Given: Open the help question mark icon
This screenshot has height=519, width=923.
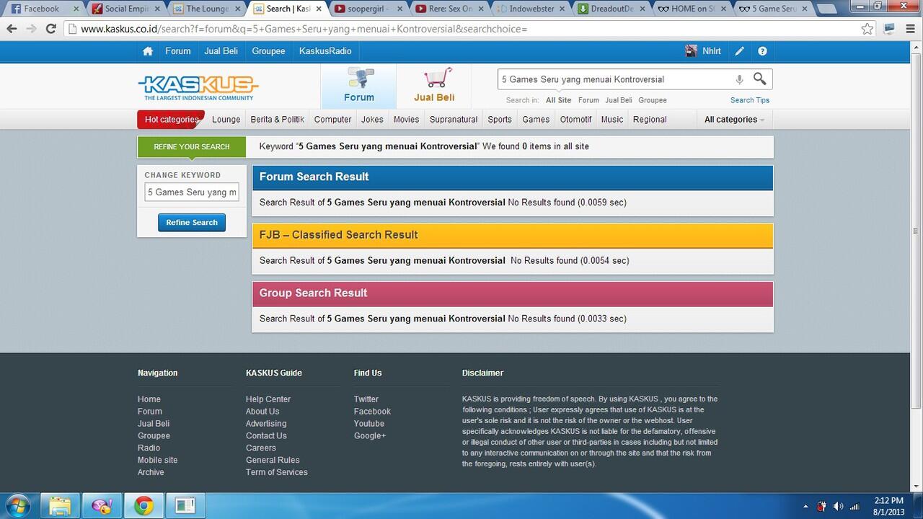Looking at the screenshot, I should click(762, 51).
